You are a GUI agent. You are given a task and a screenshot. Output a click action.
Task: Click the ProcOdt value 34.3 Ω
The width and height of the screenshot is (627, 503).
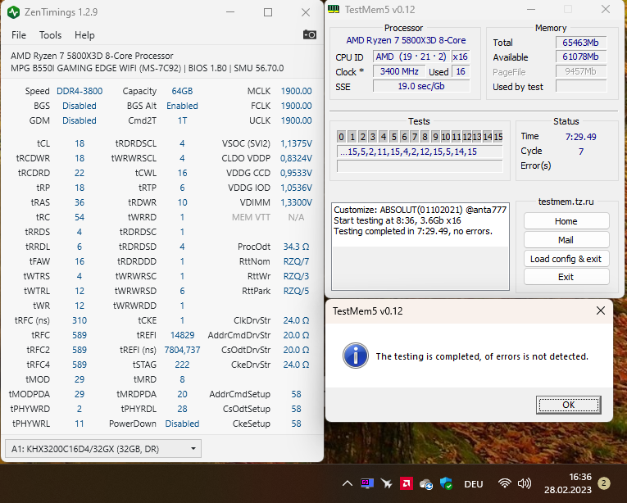point(296,247)
